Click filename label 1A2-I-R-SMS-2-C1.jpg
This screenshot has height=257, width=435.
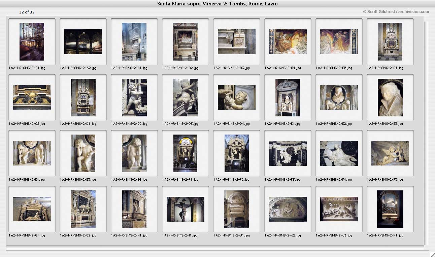(385, 68)
